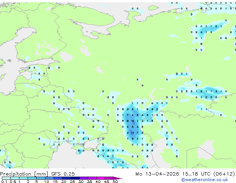Click the '11' precipitation value on map

point(133,133)
